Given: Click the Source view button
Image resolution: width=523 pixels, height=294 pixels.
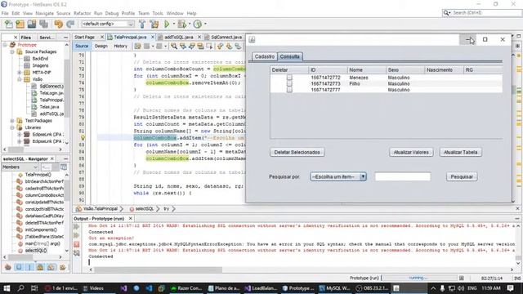Looking at the screenshot, I should tap(82, 46).
